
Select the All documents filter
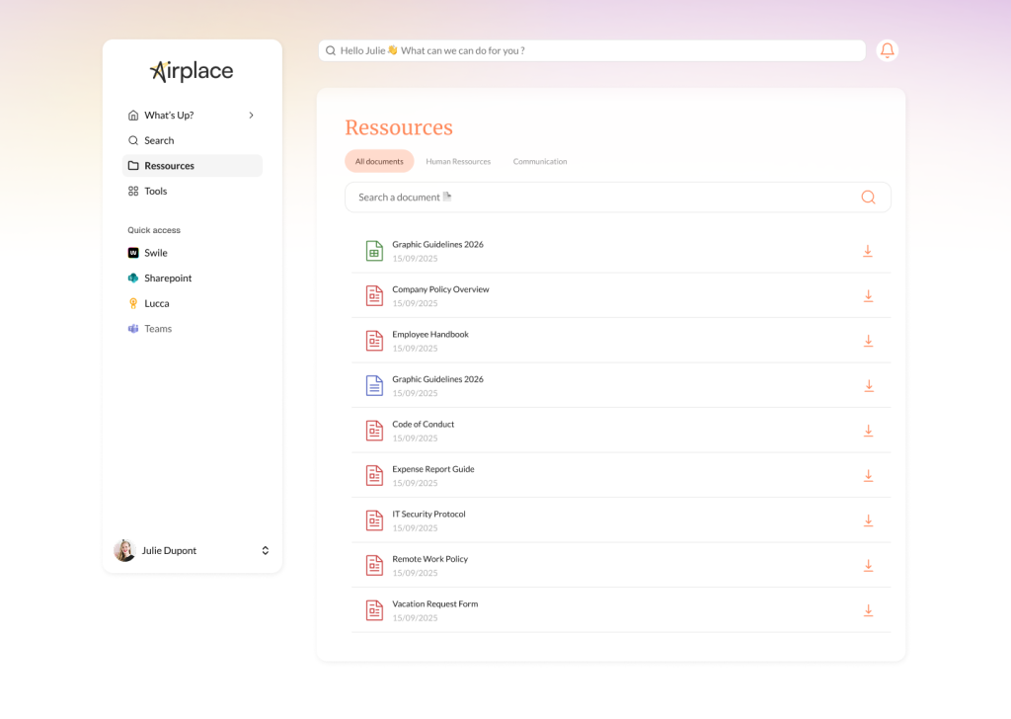coord(379,161)
